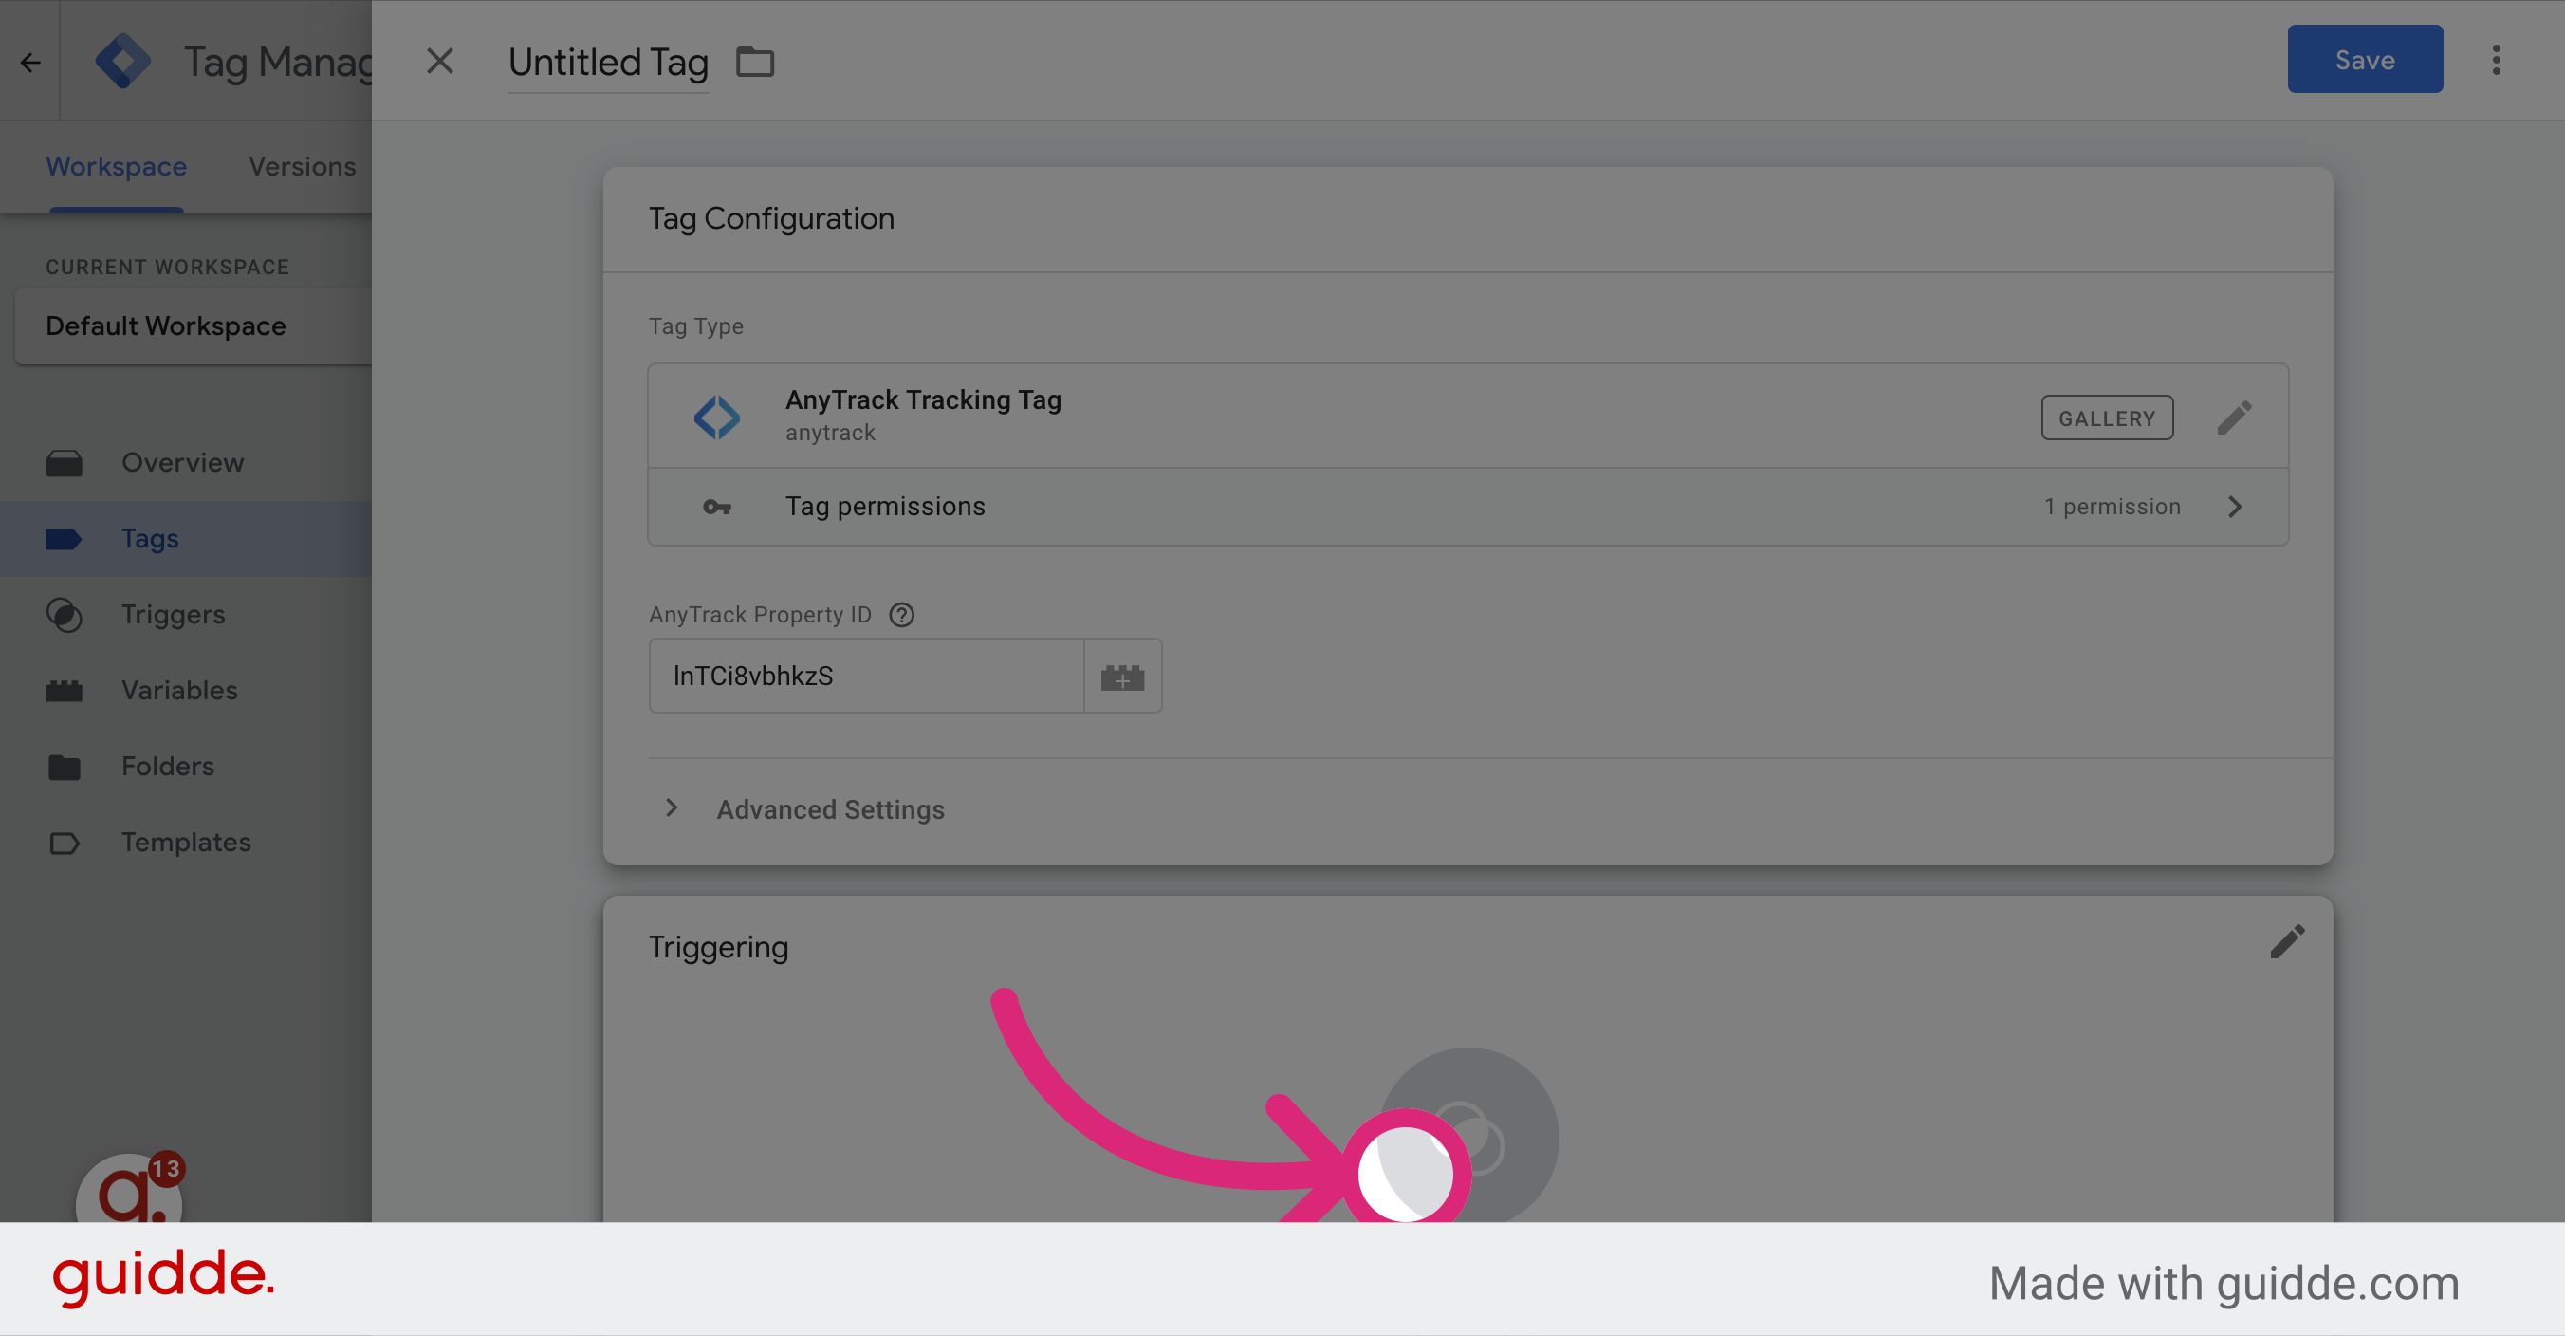The height and width of the screenshot is (1336, 2565).
Task: Click the Advanced Settings label
Action: click(830, 810)
